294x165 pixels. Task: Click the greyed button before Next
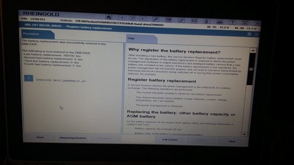tap(201, 141)
